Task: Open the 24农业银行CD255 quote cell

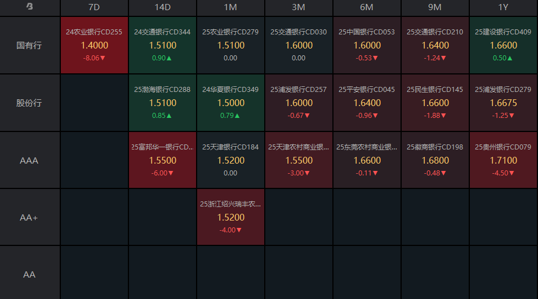Action: pyautogui.click(x=94, y=45)
